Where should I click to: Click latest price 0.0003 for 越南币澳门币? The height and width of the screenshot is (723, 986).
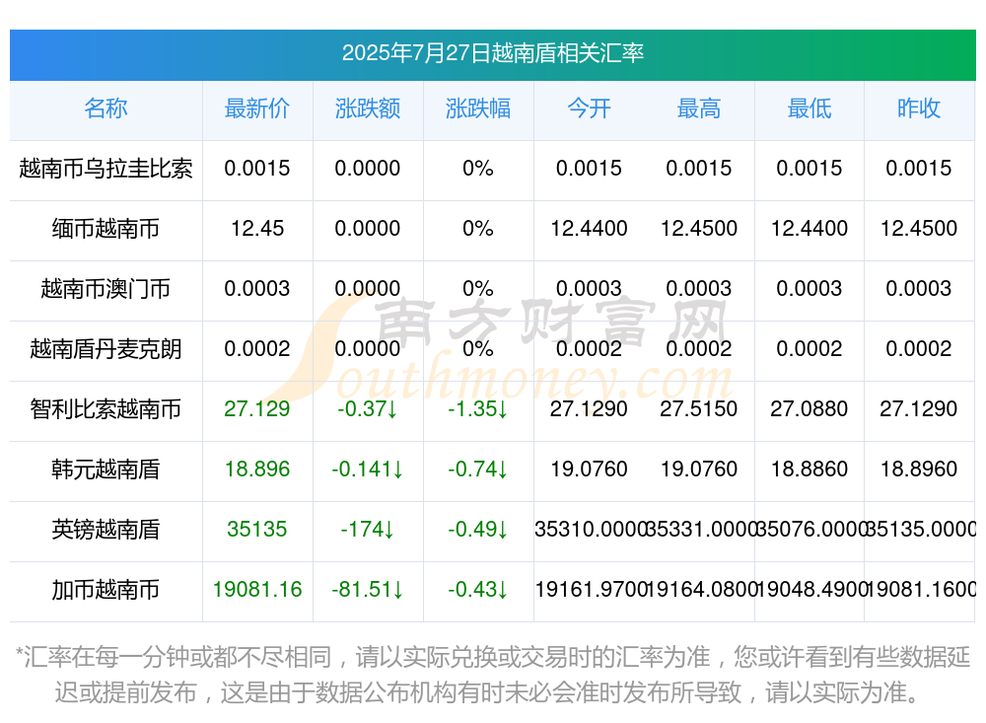[257, 289]
